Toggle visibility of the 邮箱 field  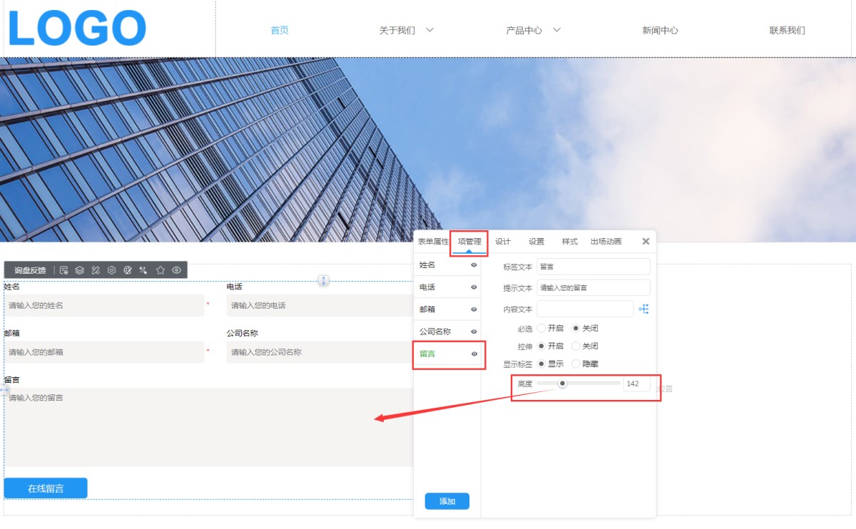474,309
